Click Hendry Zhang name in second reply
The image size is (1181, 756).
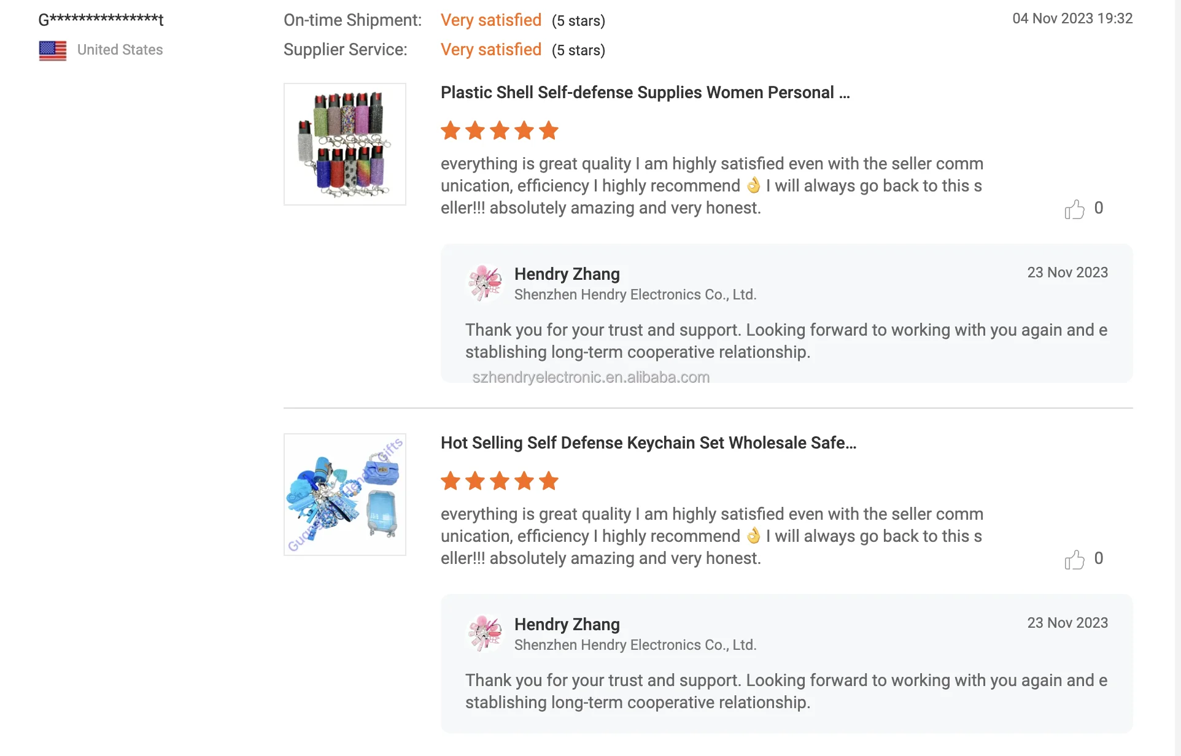567,624
